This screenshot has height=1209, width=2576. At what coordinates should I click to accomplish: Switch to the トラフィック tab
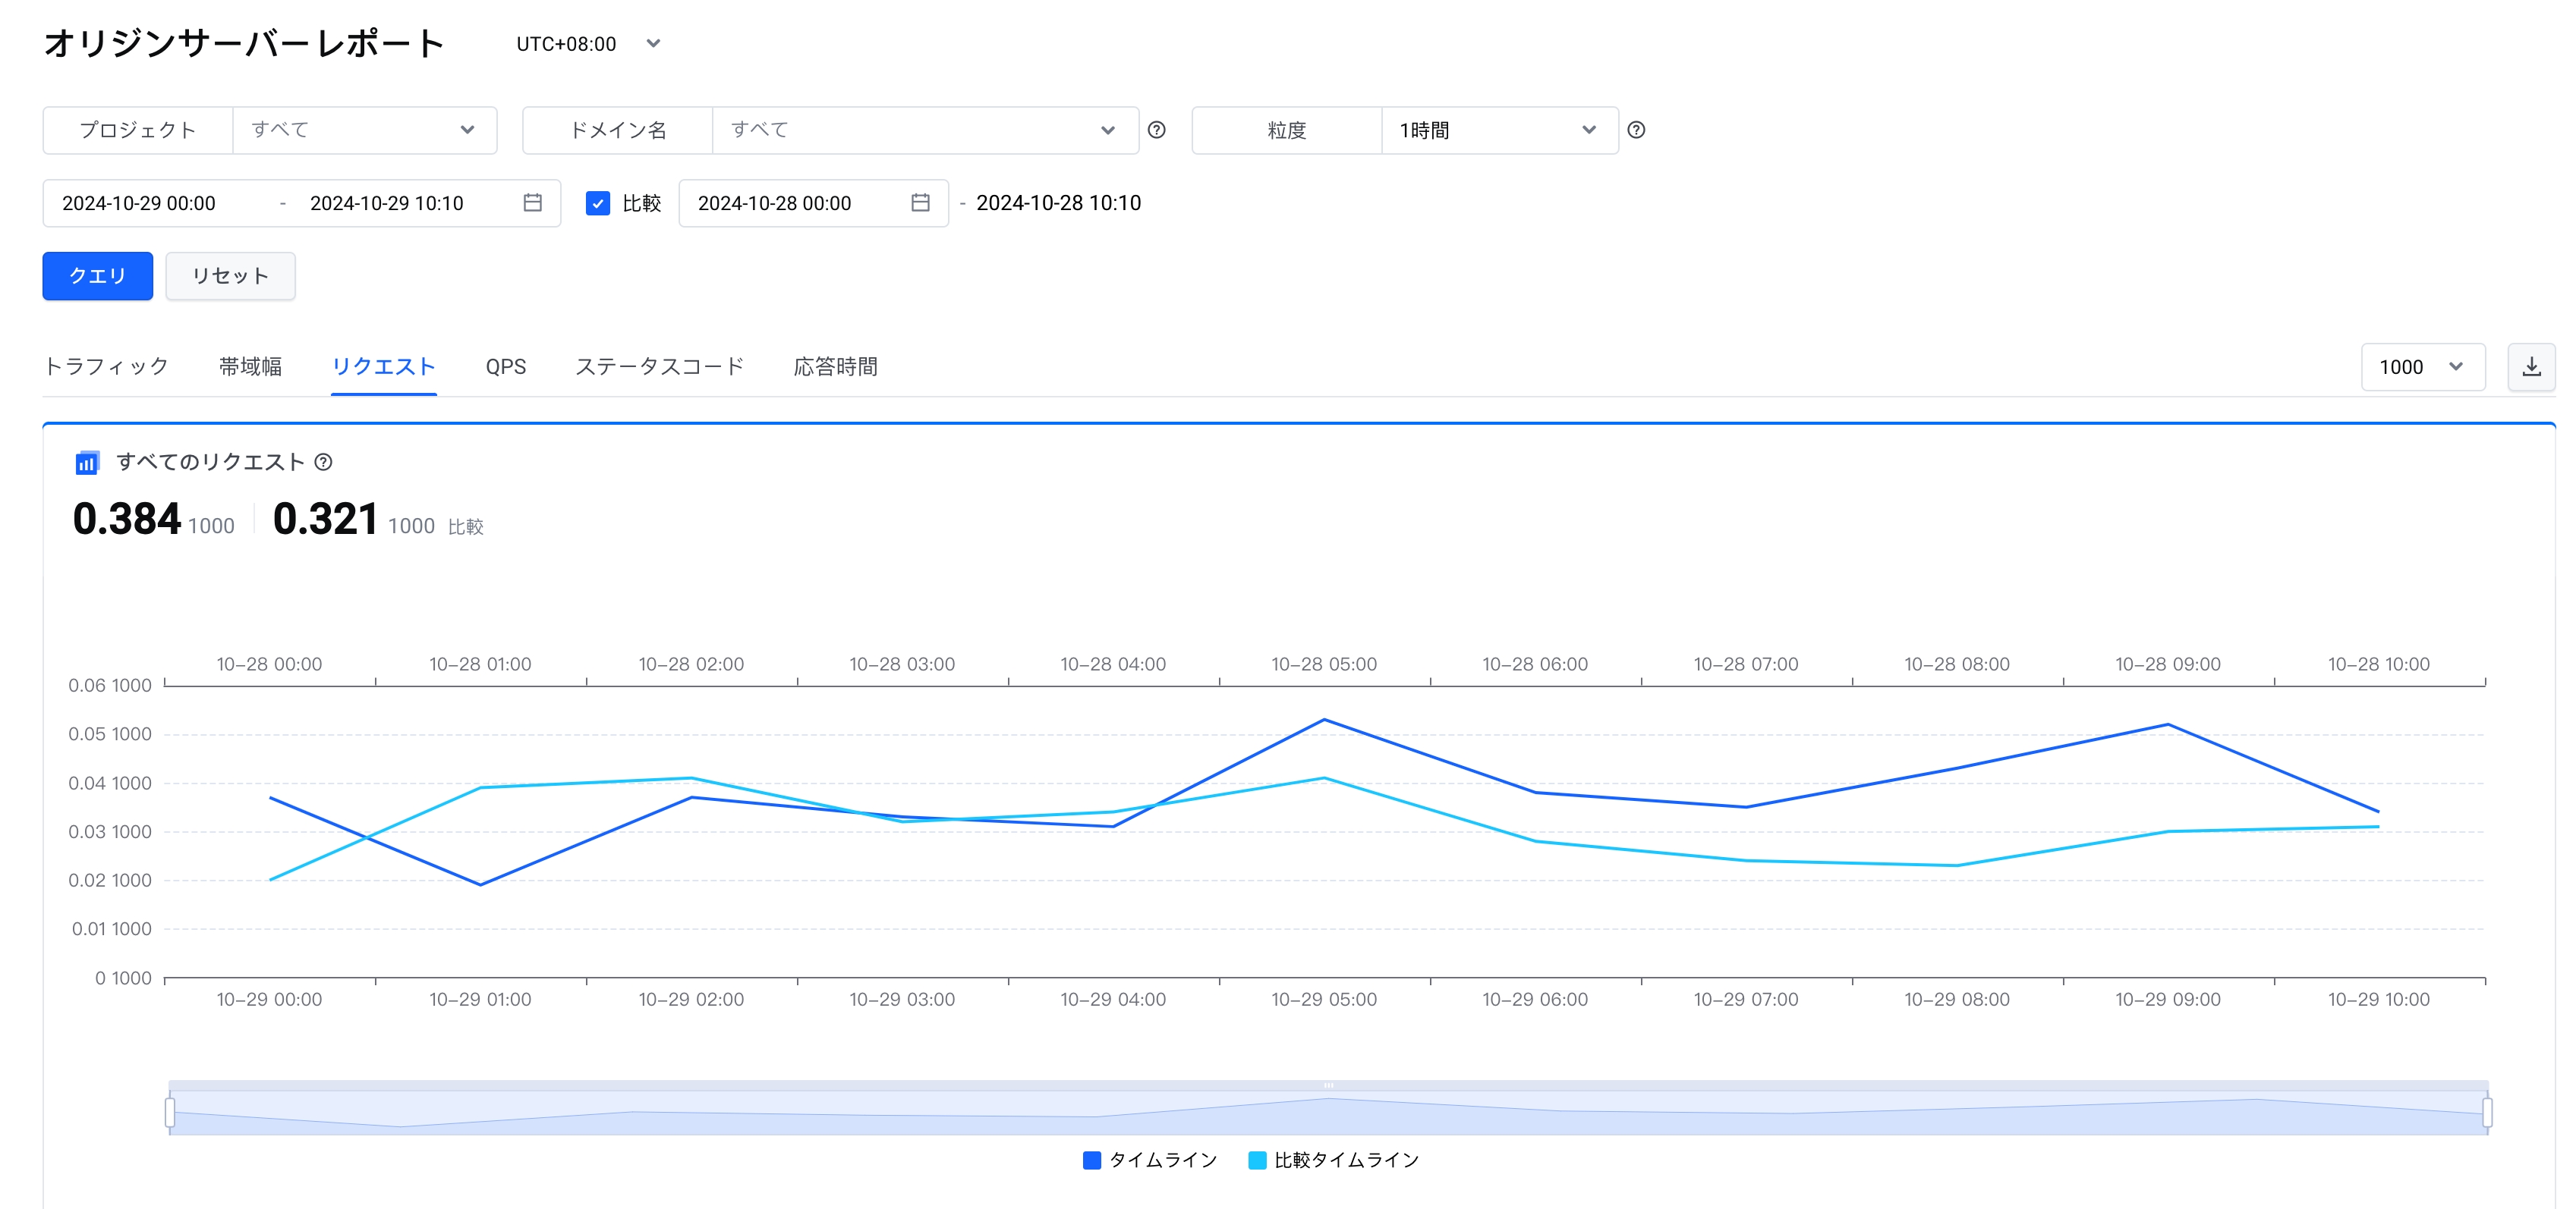(107, 366)
